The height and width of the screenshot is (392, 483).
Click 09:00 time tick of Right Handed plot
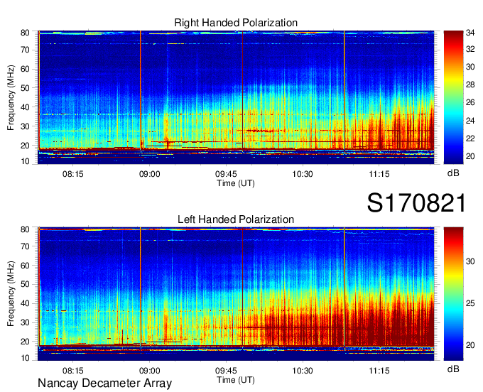(x=149, y=174)
